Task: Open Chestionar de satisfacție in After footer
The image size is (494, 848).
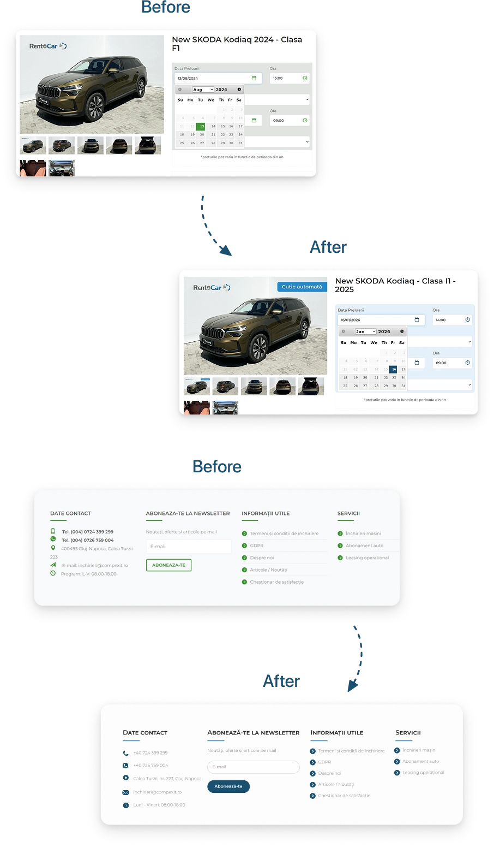Action: (344, 796)
